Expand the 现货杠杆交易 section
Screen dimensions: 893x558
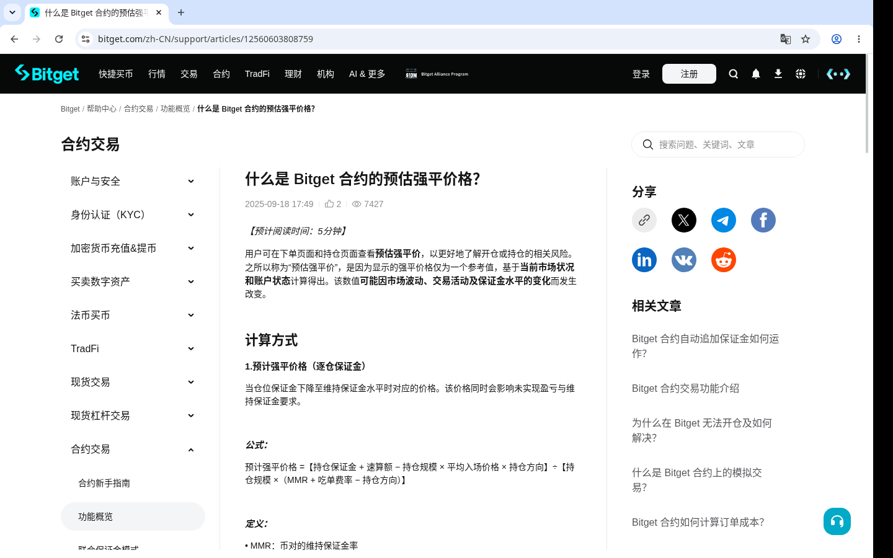(133, 415)
